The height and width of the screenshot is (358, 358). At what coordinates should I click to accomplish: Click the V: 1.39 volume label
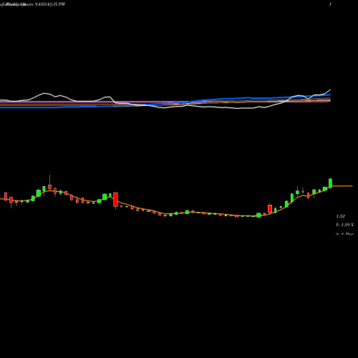point(344,225)
